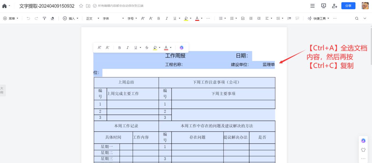Click the cloud auto-save status text
Screen dimensions: 372x163
click(x=120, y=6)
